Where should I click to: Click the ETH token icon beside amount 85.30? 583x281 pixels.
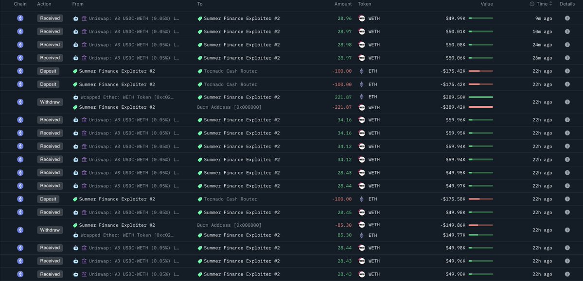[361, 235]
